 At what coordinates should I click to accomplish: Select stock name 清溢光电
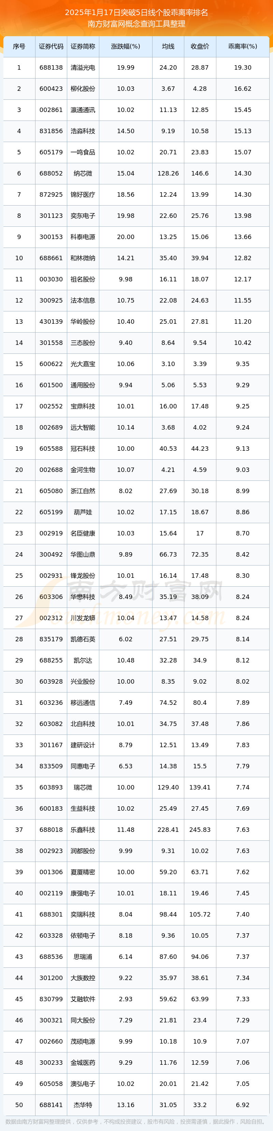point(83,68)
